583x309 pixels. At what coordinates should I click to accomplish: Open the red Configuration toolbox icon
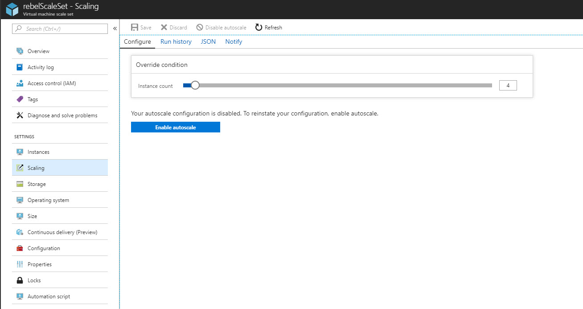(20, 248)
